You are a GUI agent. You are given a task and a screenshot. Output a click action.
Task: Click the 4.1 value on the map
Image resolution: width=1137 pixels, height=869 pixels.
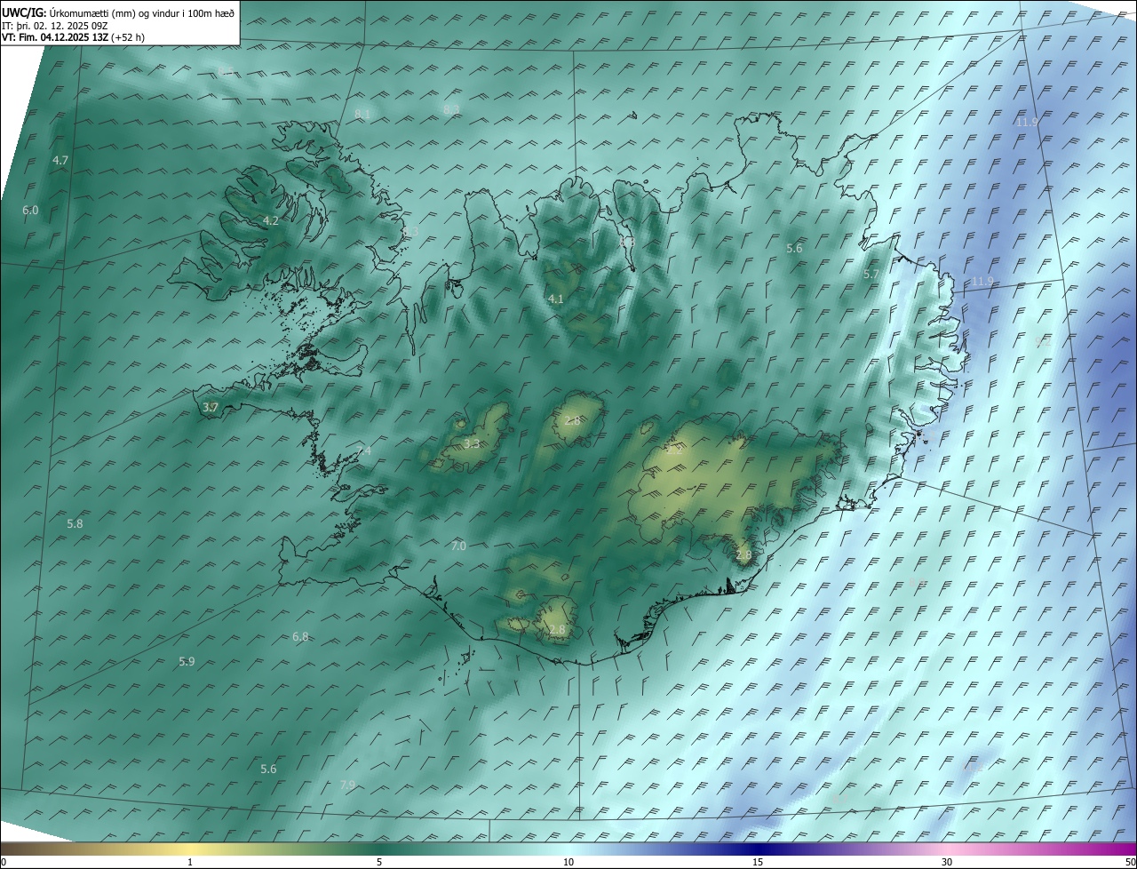556,299
